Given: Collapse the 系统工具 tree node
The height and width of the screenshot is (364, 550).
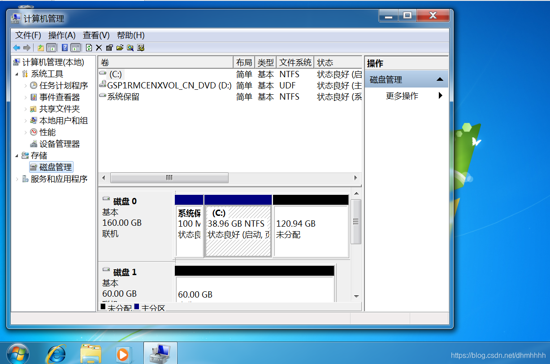Looking at the screenshot, I should [17, 74].
